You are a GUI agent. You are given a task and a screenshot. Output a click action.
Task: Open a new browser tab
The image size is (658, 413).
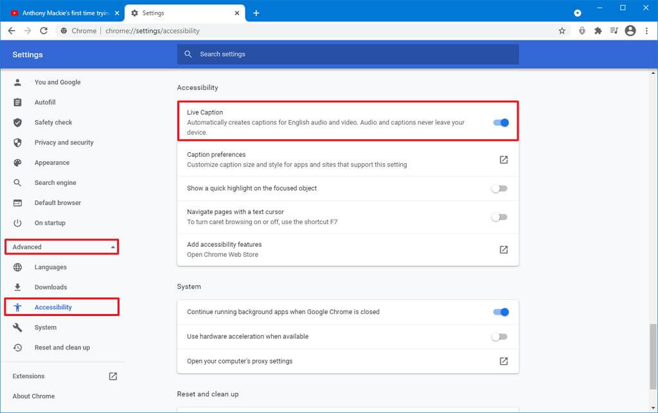256,12
